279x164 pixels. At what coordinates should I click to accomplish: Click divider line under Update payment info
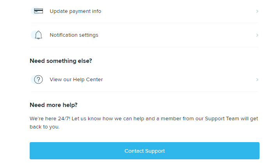144,23
